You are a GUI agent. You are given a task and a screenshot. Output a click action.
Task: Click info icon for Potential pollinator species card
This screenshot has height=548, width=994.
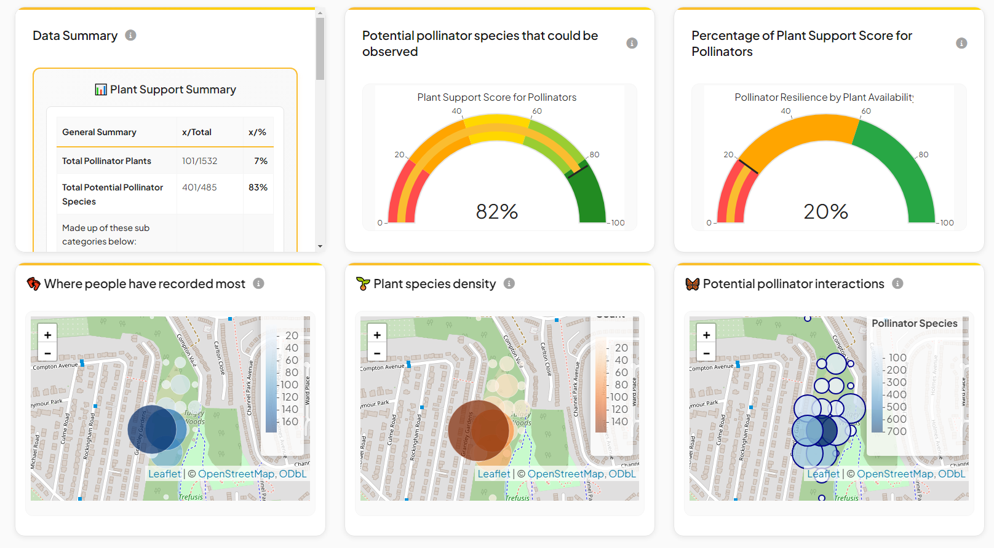pyautogui.click(x=632, y=43)
